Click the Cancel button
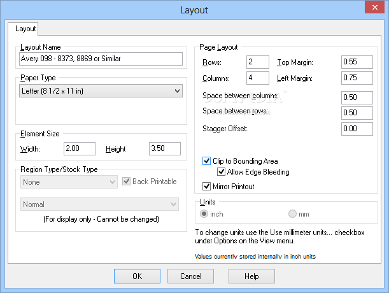This screenshot has width=389, height=293. (x=190, y=276)
